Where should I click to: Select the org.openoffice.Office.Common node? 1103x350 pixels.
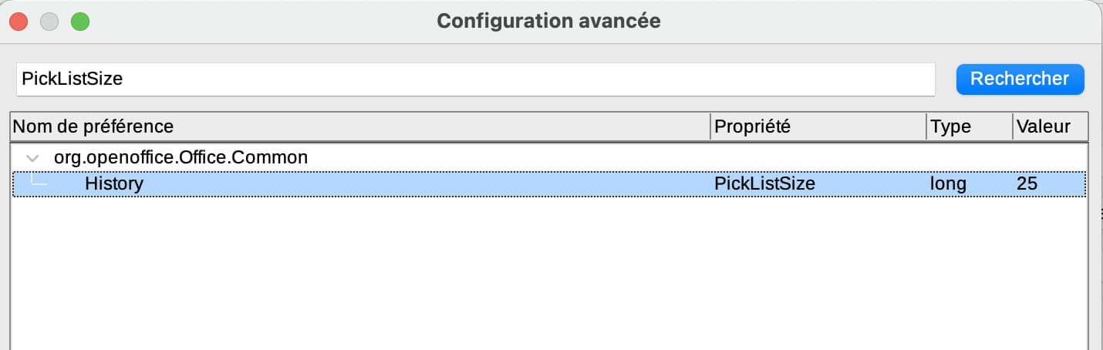(x=180, y=157)
